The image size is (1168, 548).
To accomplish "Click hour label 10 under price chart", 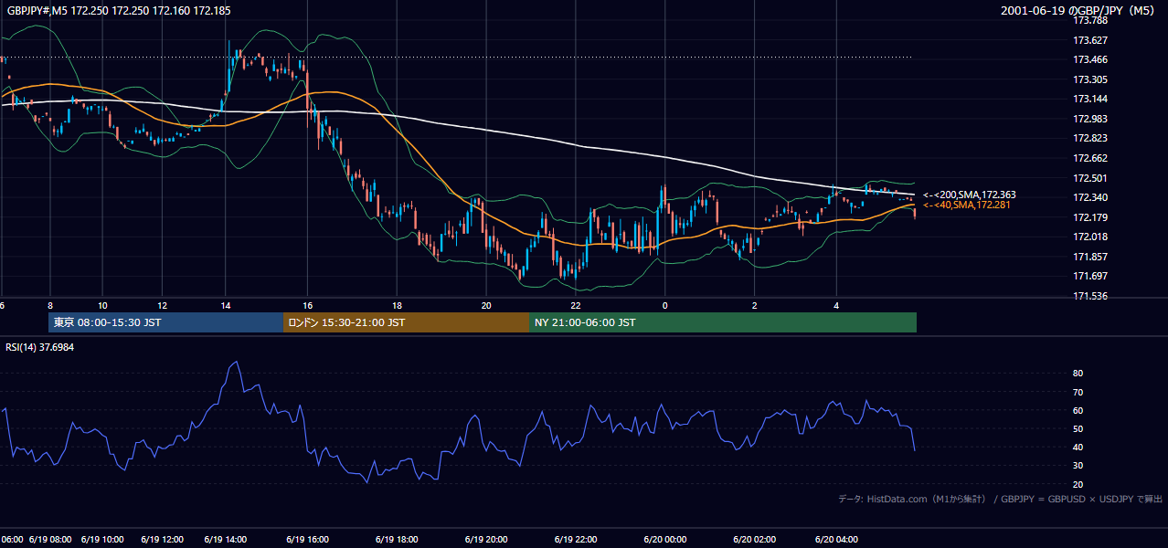I will 103,305.
